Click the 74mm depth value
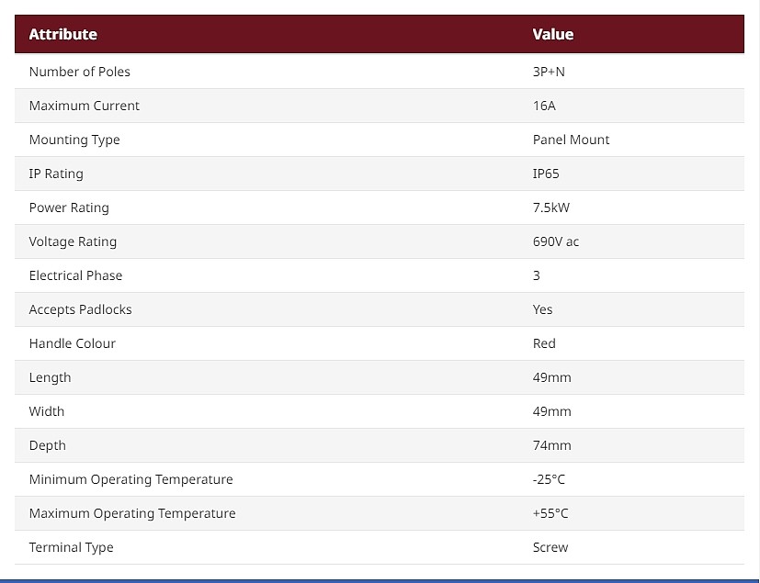Image resolution: width=760 pixels, height=583 pixels. (x=552, y=445)
